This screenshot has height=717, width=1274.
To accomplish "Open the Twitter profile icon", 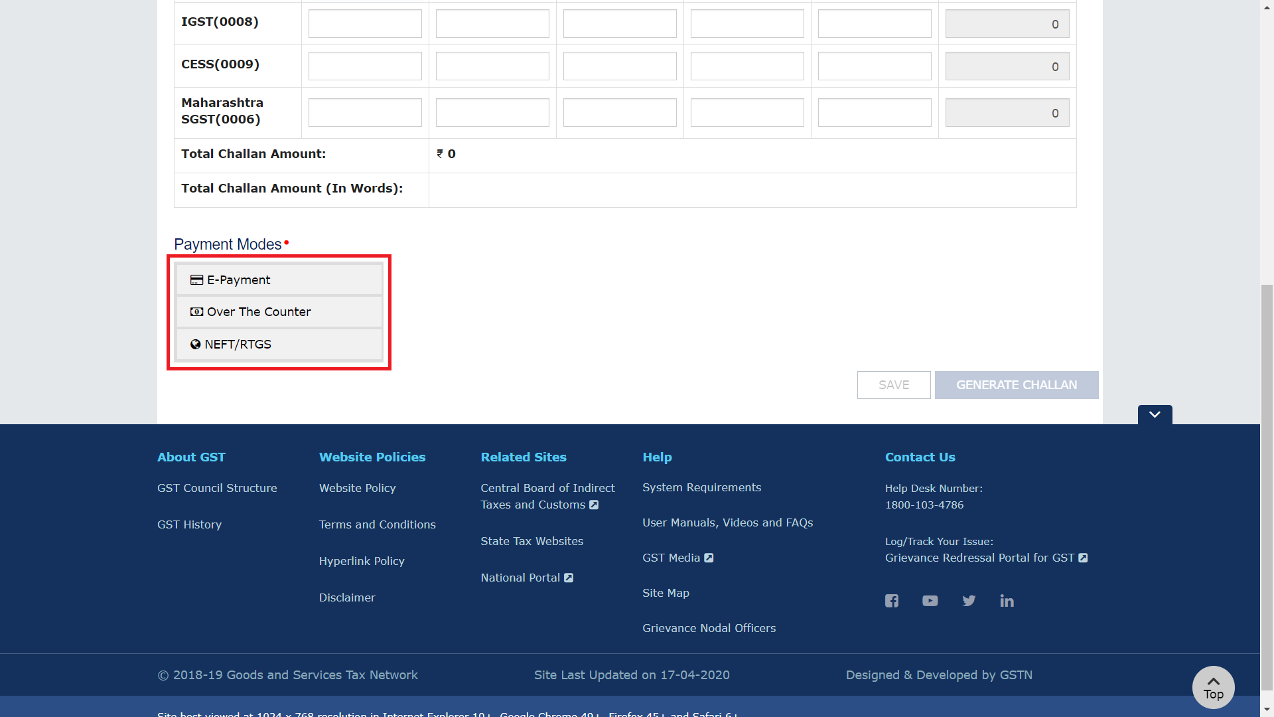I will [969, 601].
